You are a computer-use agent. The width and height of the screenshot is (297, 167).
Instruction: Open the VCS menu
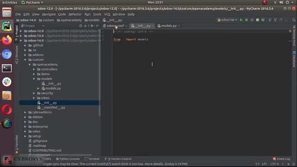click(x=107, y=14)
